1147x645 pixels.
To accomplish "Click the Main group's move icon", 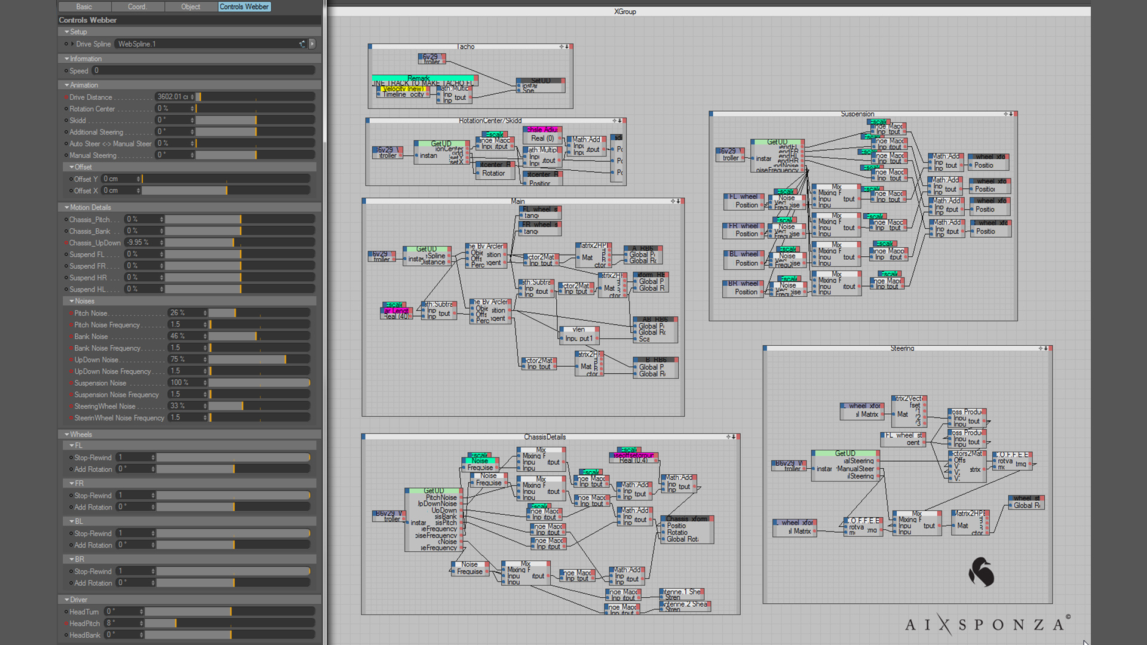I will [x=673, y=201].
